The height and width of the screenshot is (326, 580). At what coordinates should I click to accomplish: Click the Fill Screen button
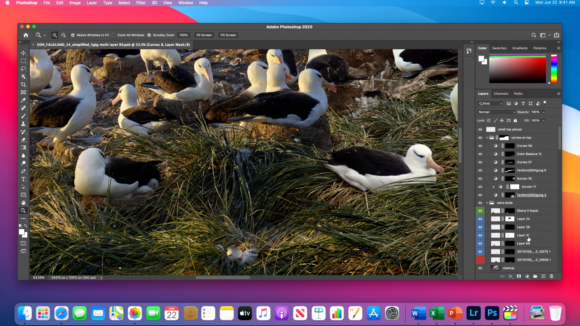(228, 35)
